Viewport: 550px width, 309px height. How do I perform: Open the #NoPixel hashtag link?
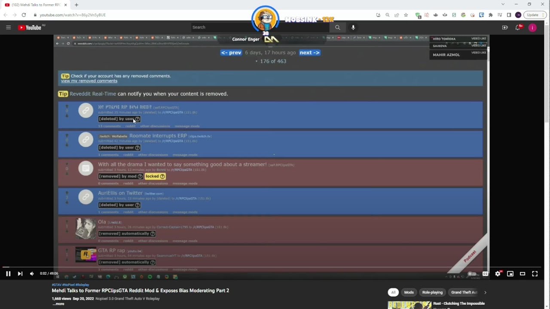[69, 285]
